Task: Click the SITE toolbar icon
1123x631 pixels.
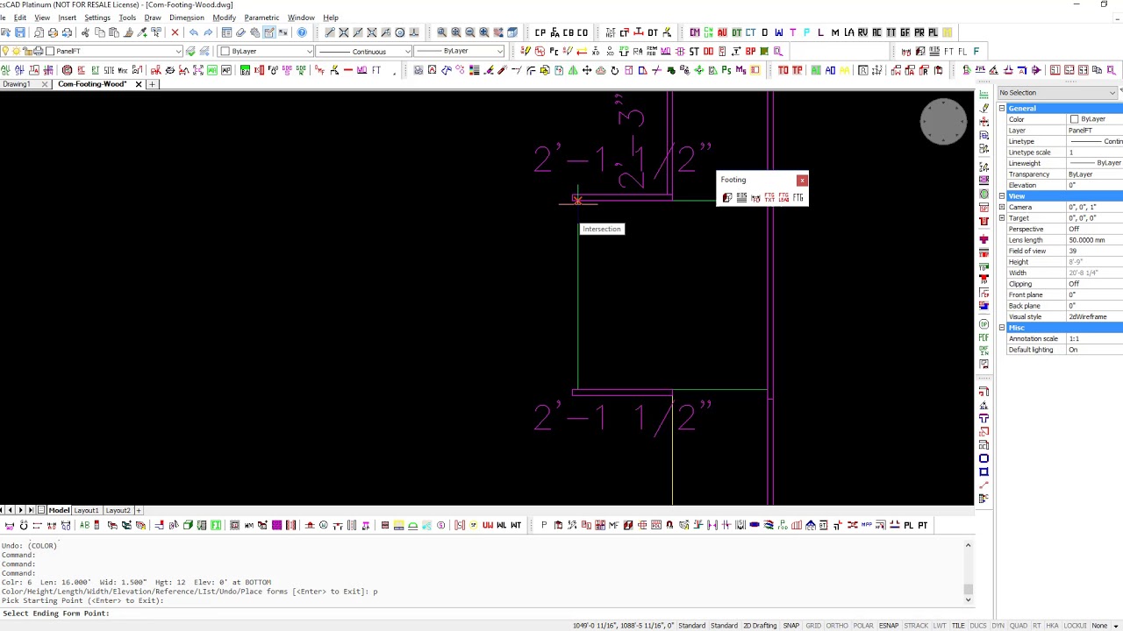Action: click(109, 70)
